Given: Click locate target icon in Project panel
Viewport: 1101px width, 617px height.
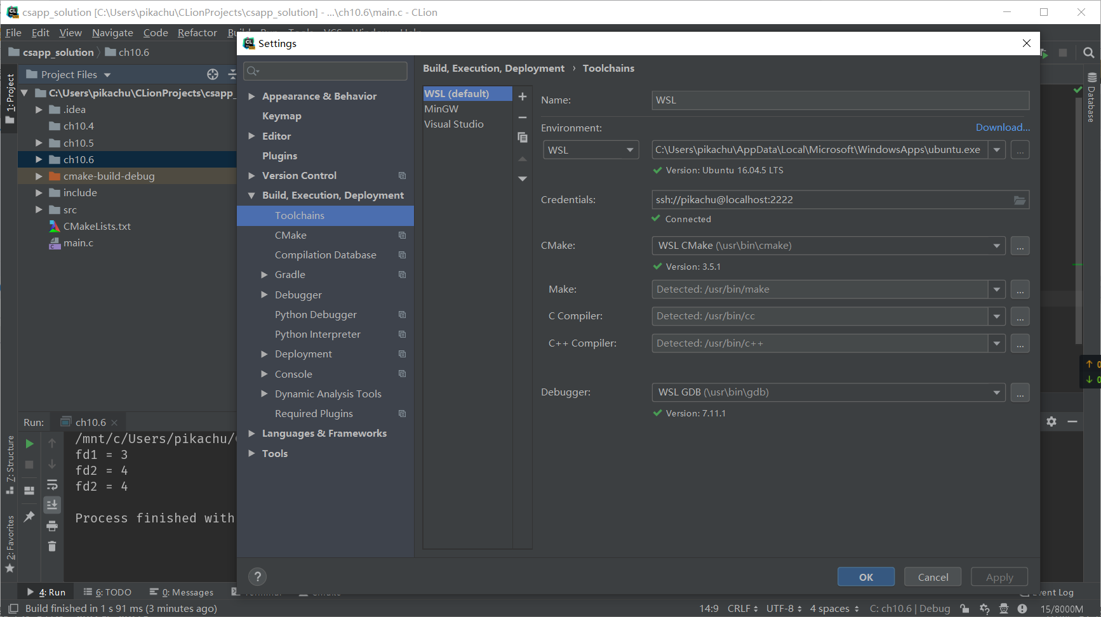Looking at the screenshot, I should tap(213, 74).
